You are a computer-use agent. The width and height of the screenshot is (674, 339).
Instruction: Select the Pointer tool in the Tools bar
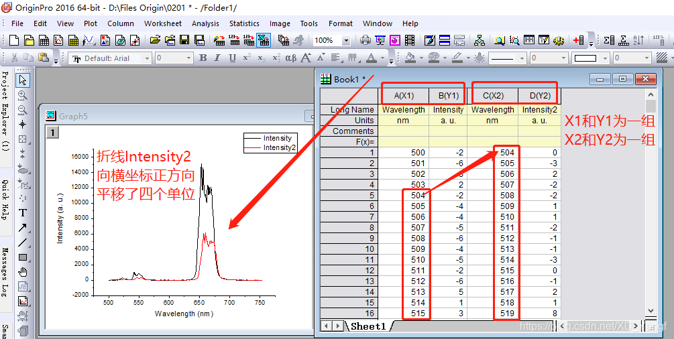[23, 80]
